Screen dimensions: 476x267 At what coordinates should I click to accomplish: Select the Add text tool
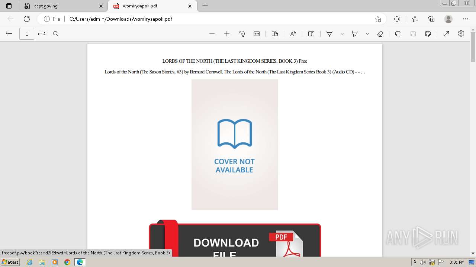tap(311, 34)
